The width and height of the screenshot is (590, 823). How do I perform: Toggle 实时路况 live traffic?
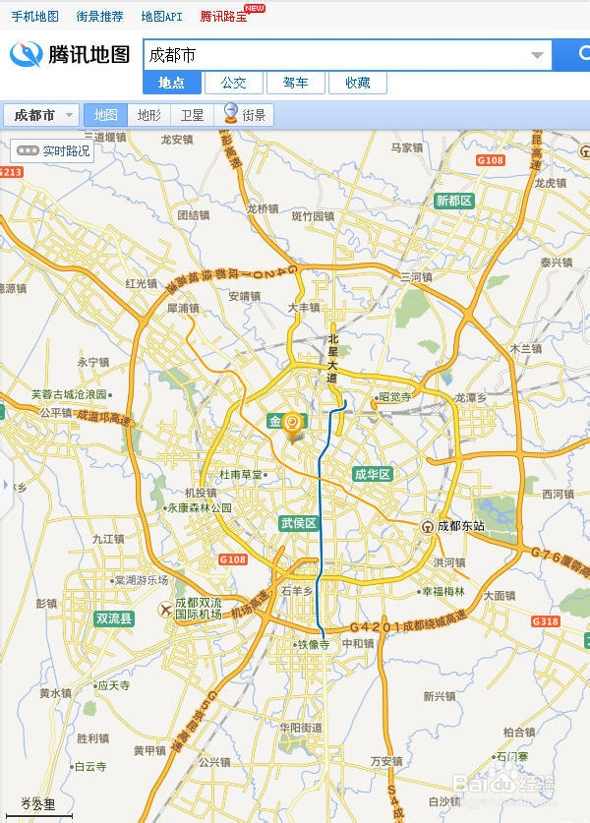tap(52, 151)
